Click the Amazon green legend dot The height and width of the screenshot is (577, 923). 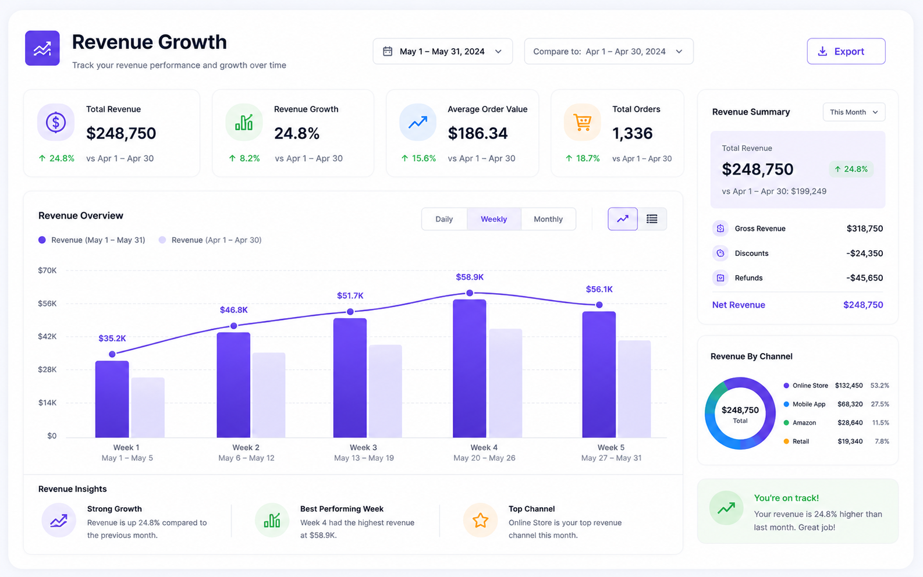point(786,423)
